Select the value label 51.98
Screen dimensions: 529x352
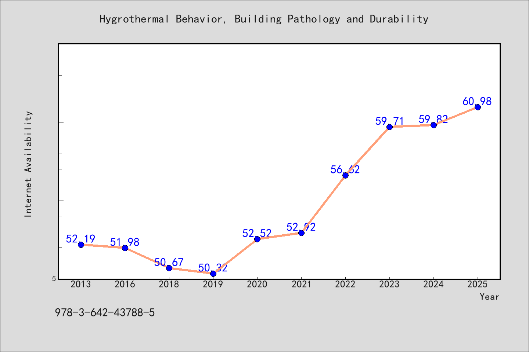[x=125, y=242]
